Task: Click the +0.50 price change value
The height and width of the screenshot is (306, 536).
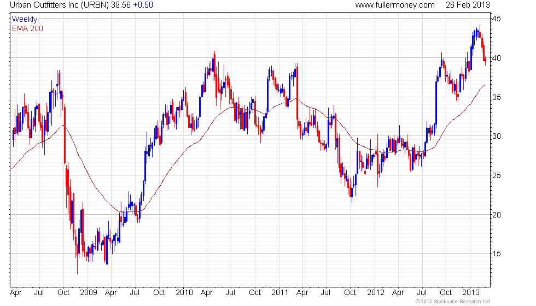Action: click(x=143, y=5)
